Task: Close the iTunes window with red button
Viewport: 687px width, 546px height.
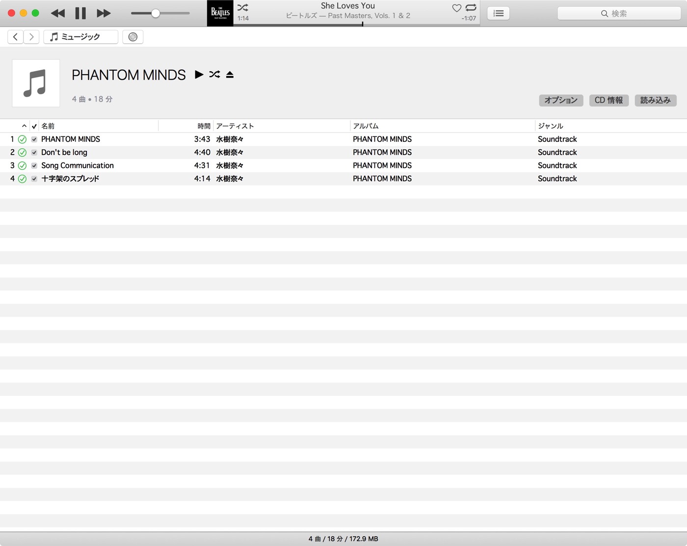Action: [x=12, y=13]
